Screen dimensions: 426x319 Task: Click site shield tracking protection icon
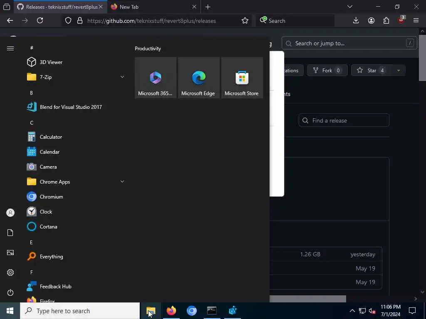[68, 21]
